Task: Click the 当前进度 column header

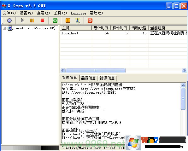Action: pyautogui.click(x=168, y=28)
